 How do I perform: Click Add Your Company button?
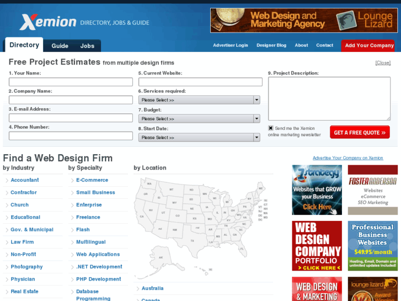(x=369, y=46)
